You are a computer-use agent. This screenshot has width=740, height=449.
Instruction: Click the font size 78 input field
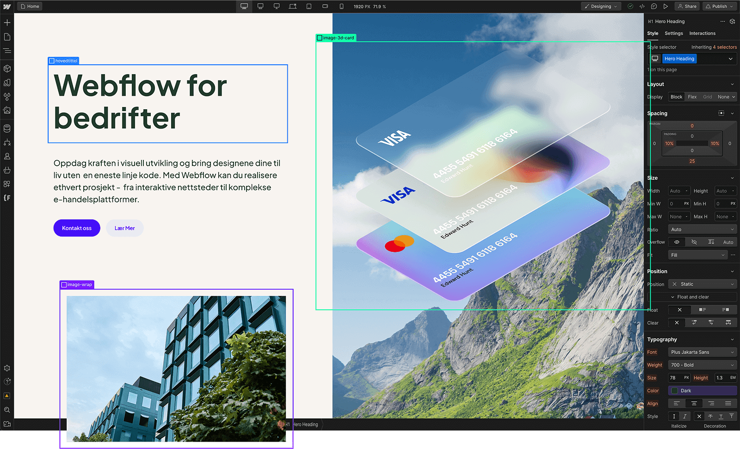pos(675,378)
